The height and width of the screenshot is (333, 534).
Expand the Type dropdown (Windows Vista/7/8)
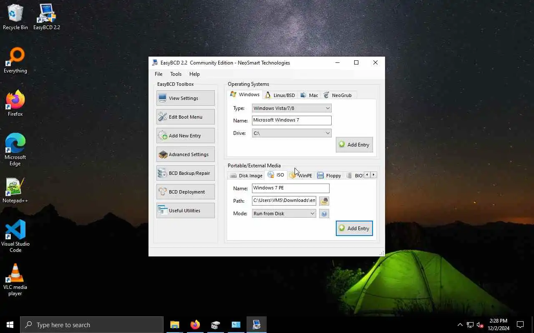(292, 108)
